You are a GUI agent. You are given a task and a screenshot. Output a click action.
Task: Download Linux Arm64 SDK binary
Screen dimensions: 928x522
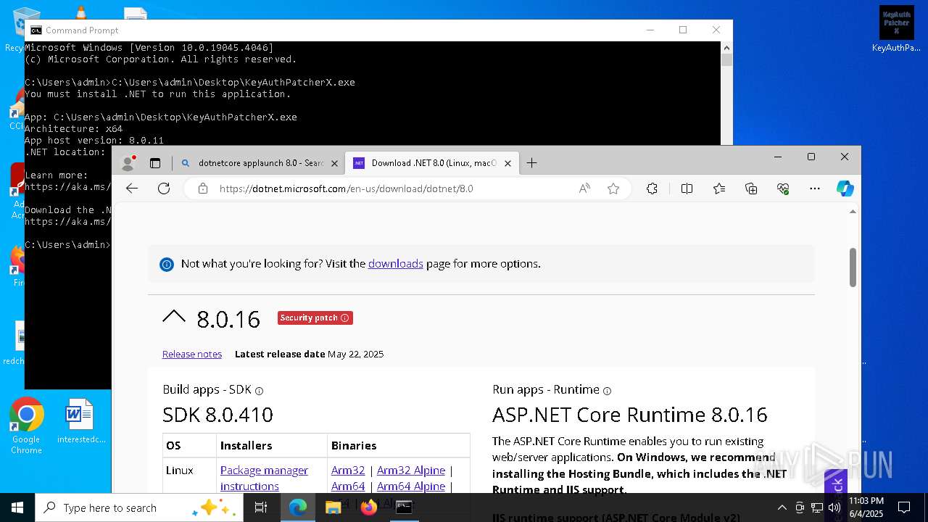click(x=348, y=486)
